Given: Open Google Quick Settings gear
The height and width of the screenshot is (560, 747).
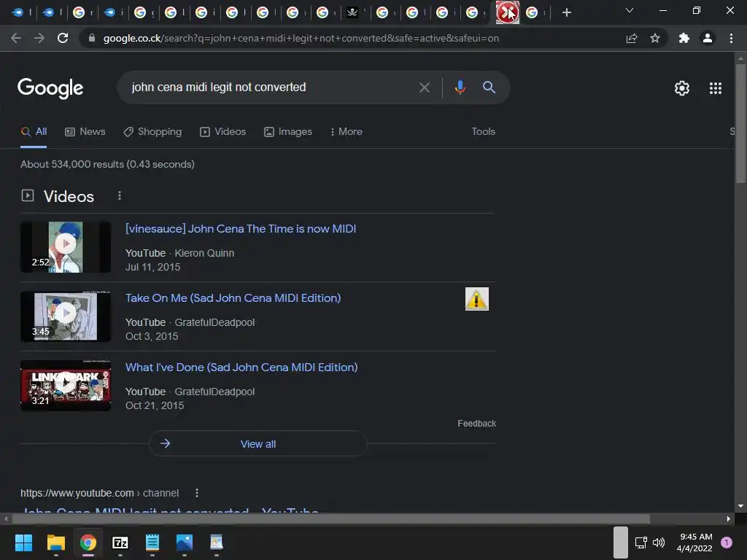Looking at the screenshot, I should pyautogui.click(x=682, y=88).
